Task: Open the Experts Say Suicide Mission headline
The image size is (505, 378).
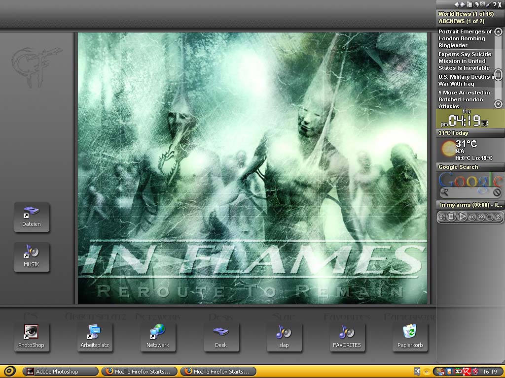Action: click(x=465, y=61)
